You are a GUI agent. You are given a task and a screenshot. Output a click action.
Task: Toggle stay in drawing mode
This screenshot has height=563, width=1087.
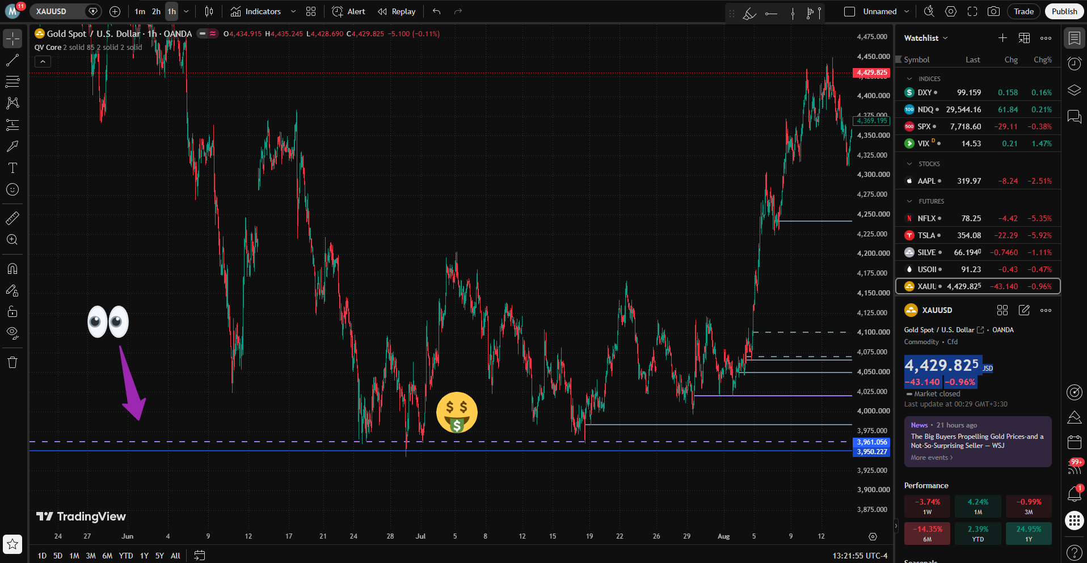pyautogui.click(x=12, y=290)
